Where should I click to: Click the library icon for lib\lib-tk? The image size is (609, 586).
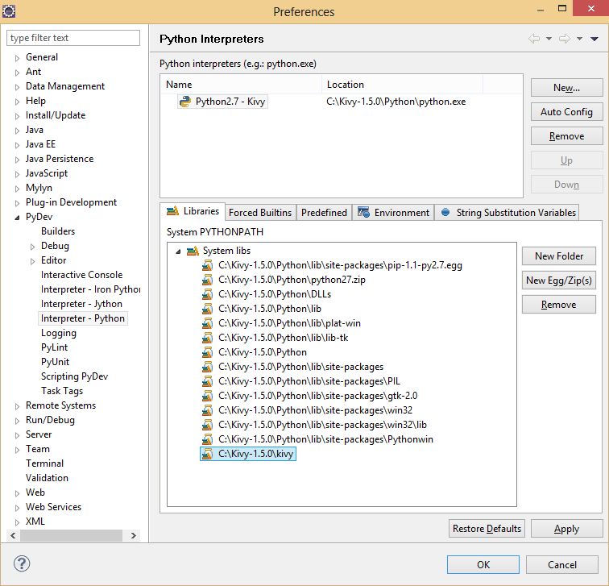coord(207,338)
